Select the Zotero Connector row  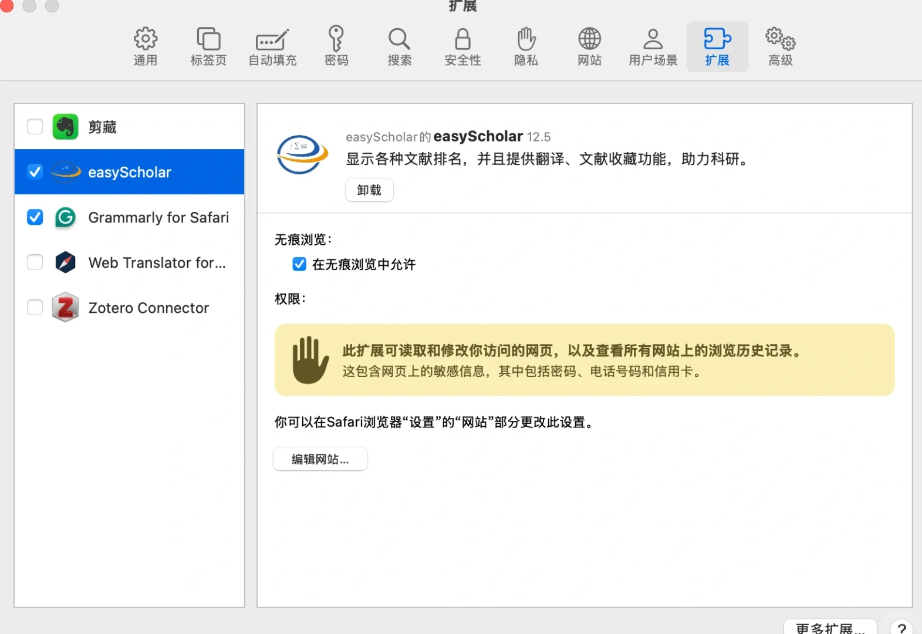[129, 308]
